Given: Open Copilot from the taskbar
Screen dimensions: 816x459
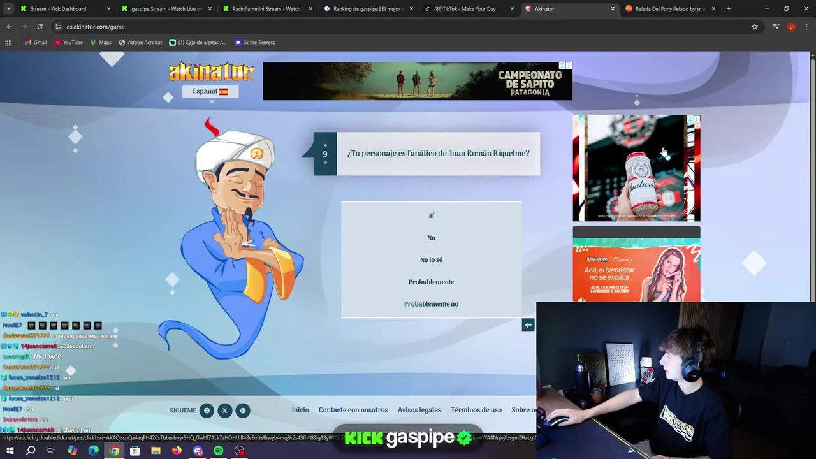Looking at the screenshot, I should 72,450.
